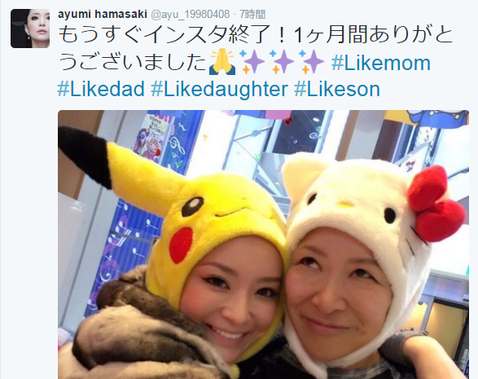
Task: Open the @ayu_19980408 handle link
Action: 191,14
